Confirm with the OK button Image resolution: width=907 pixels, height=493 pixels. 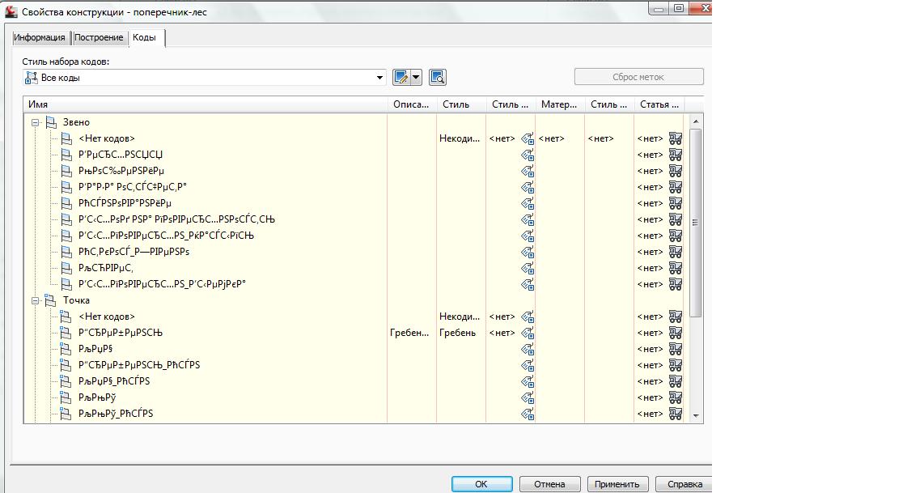point(482,484)
